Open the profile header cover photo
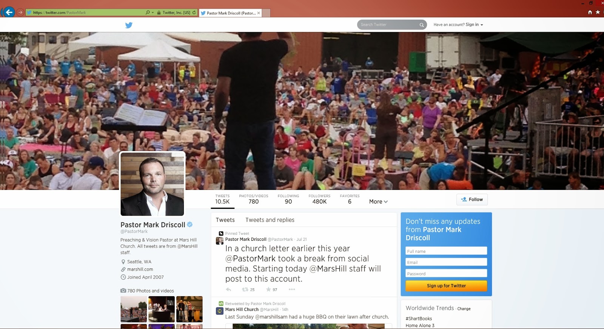 [302, 111]
